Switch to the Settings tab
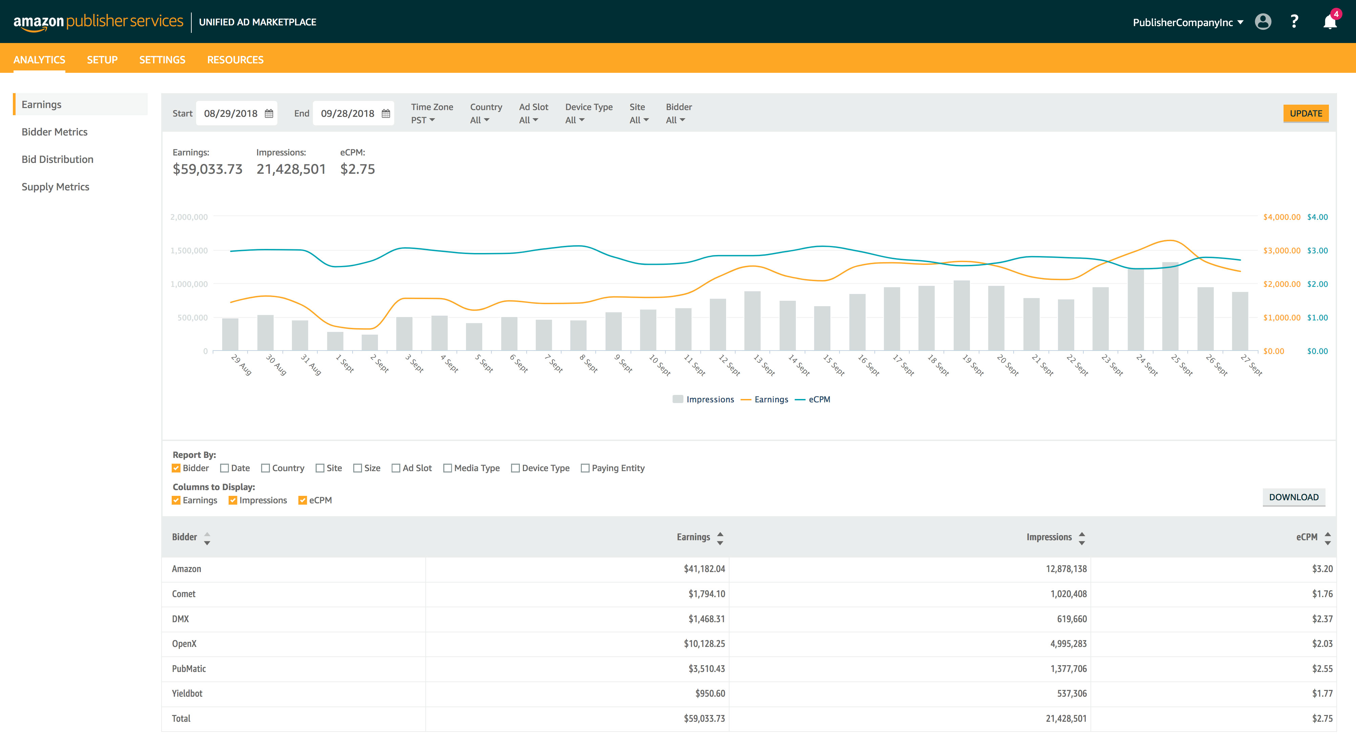This screenshot has height=737, width=1356. tap(162, 60)
